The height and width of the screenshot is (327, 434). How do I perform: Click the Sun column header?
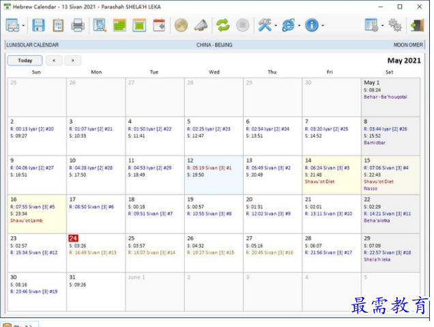pyautogui.click(x=36, y=72)
